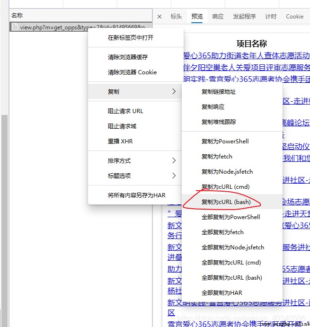This screenshot has width=310, height=327.
Task: Click the 项目名称 table heading
Action: pyautogui.click(x=252, y=44)
